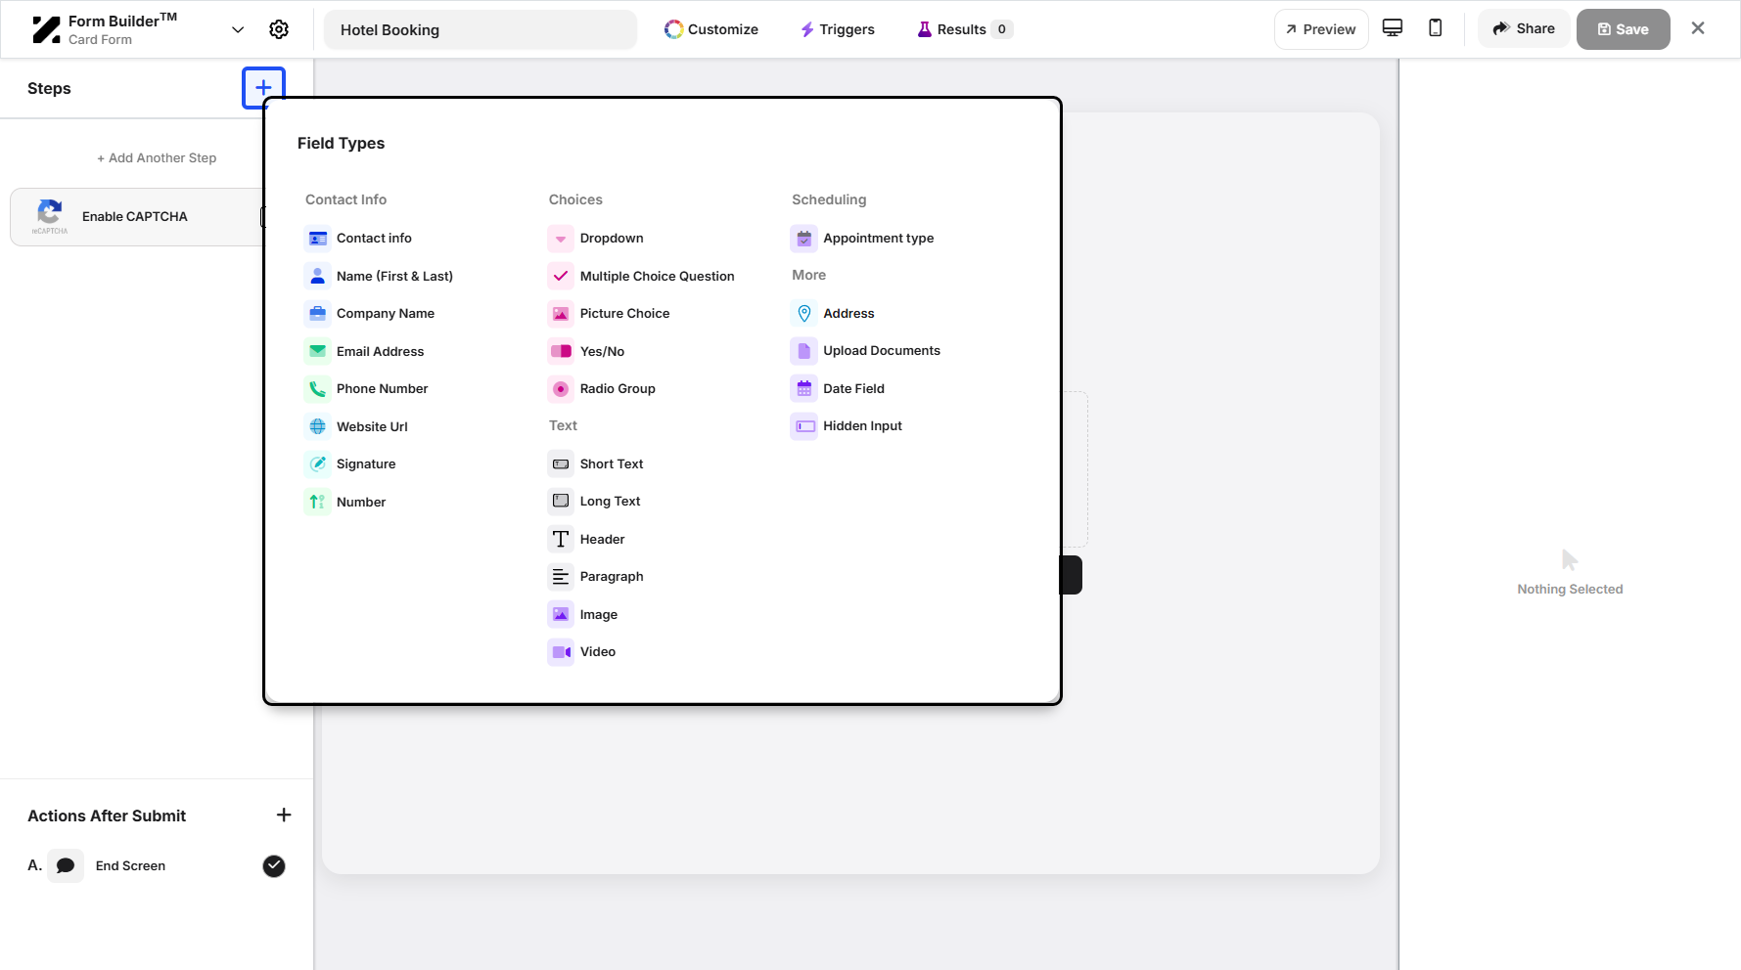Add Dropdown field type
1741x970 pixels.
click(x=596, y=238)
